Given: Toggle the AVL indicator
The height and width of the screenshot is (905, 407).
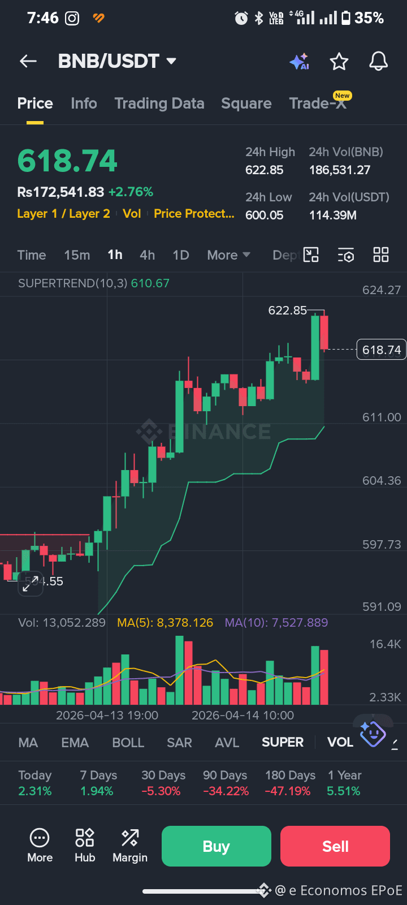Looking at the screenshot, I should (x=227, y=743).
